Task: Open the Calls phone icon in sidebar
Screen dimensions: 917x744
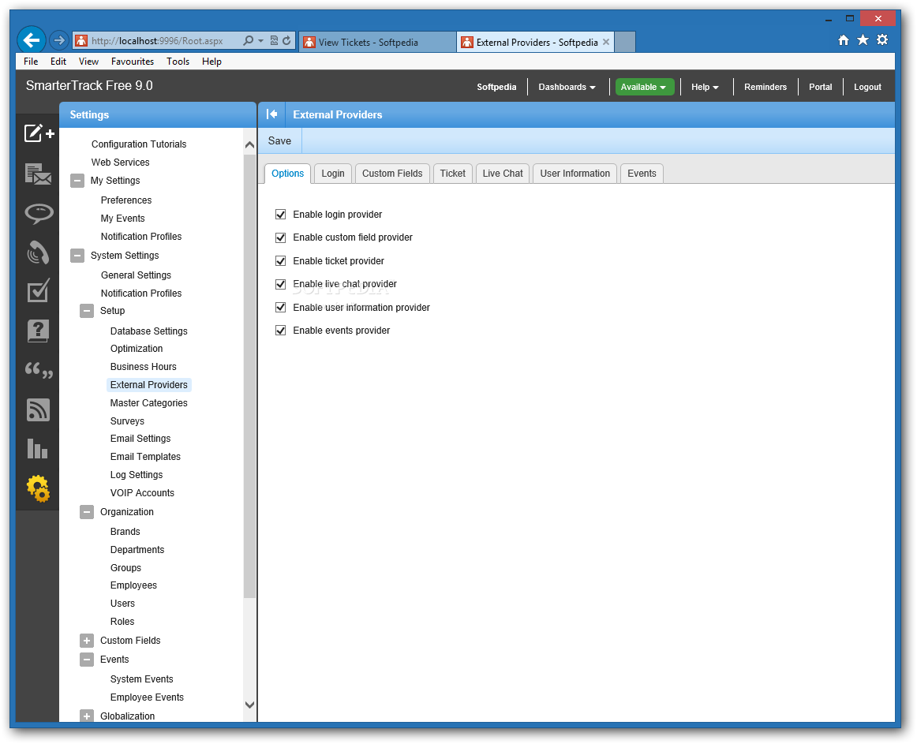Action: tap(38, 252)
